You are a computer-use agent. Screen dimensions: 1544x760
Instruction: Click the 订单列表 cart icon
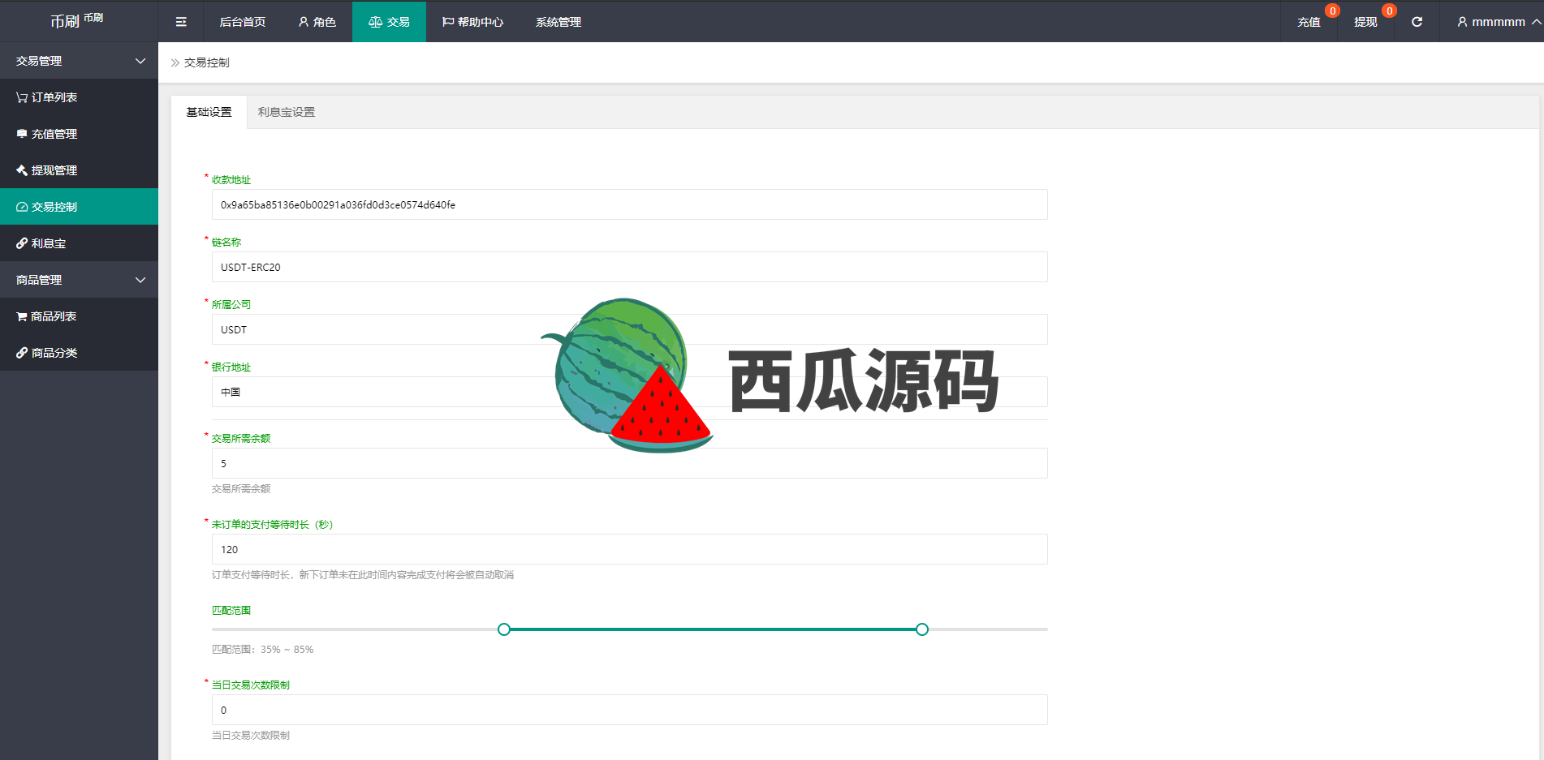[x=22, y=97]
